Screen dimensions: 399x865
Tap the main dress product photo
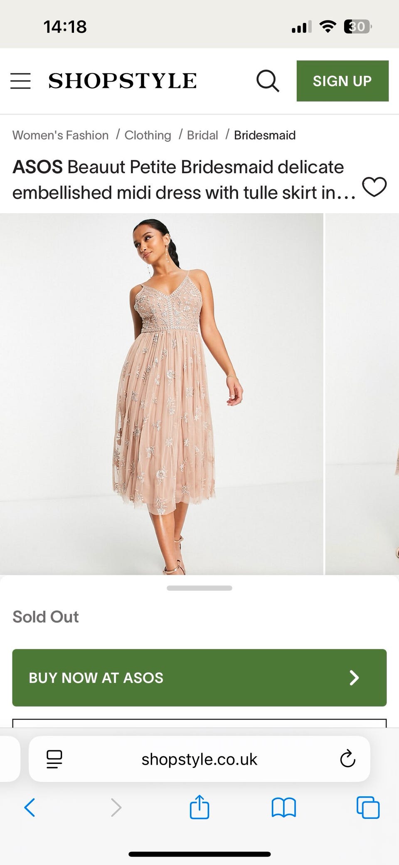pyautogui.click(x=161, y=394)
